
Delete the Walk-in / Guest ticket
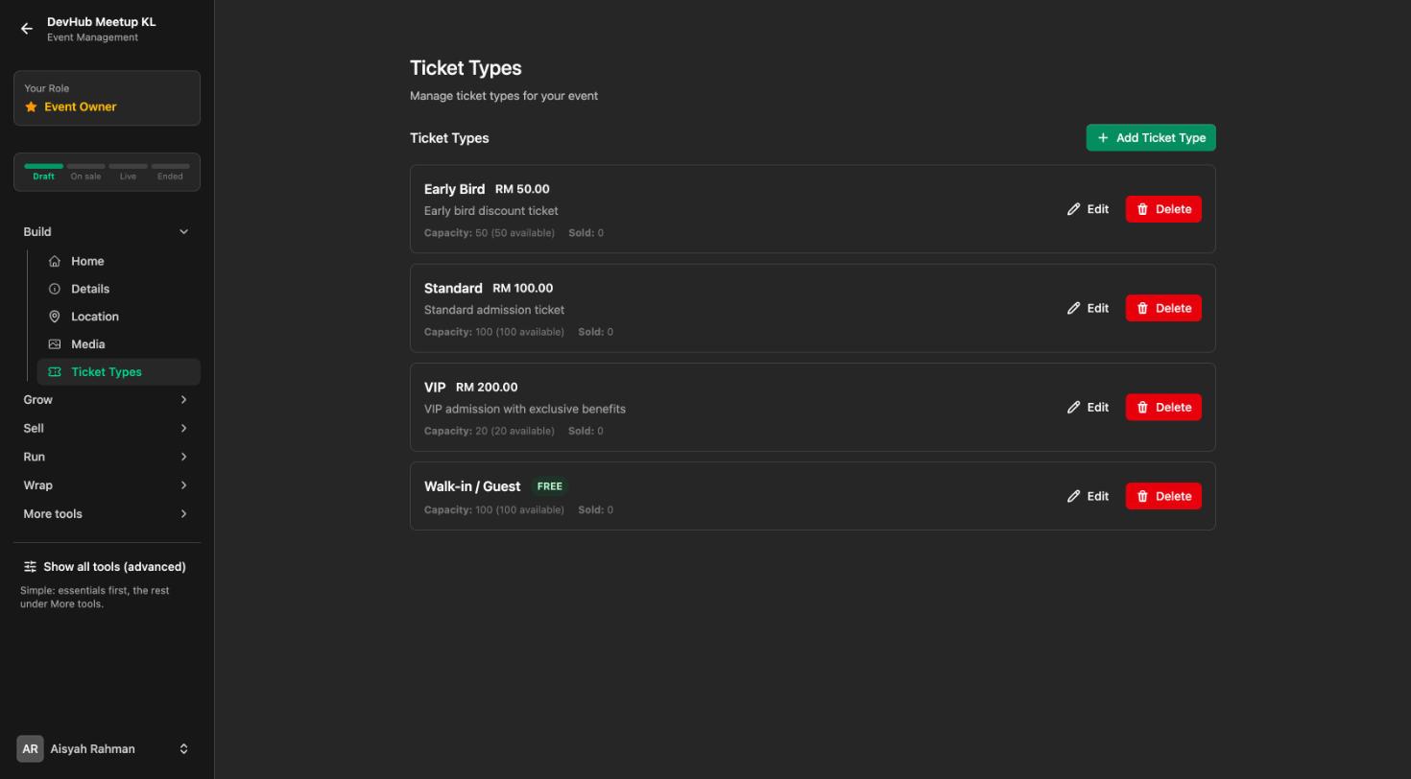(1163, 496)
